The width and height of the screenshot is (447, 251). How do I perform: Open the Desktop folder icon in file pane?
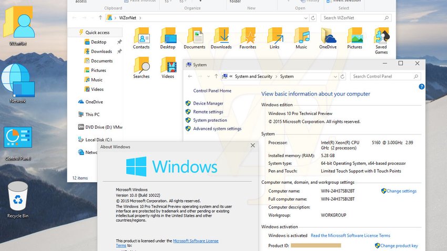click(168, 38)
